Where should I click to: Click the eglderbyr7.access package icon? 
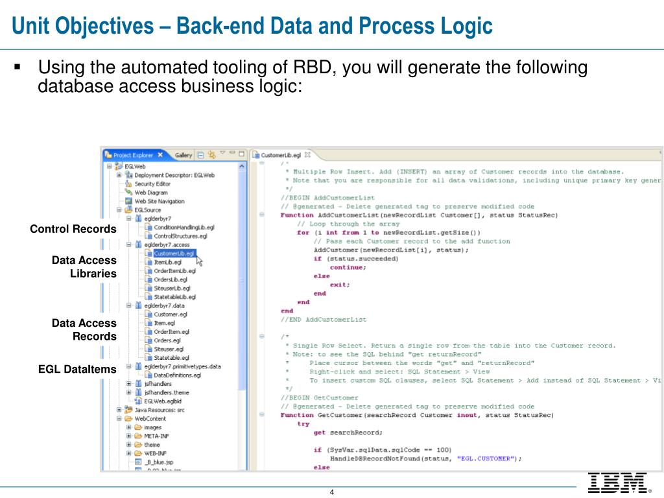click(138, 244)
